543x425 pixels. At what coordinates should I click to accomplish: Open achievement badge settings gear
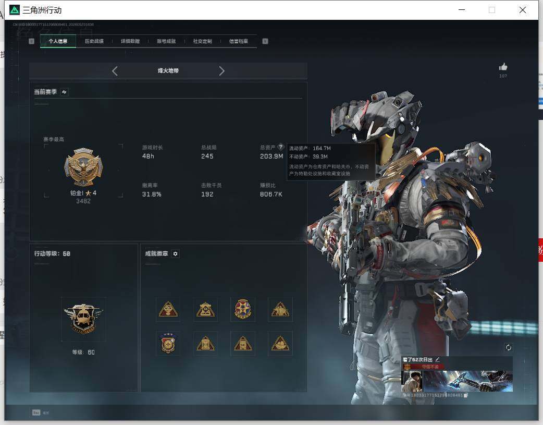coord(175,254)
